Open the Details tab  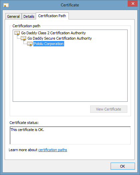[x=29, y=16]
